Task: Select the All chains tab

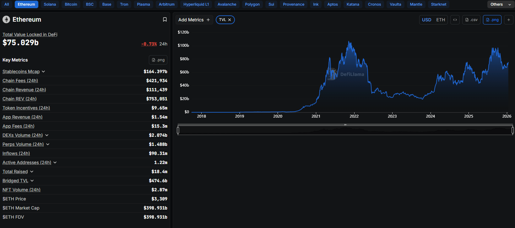Action: coord(7,4)
